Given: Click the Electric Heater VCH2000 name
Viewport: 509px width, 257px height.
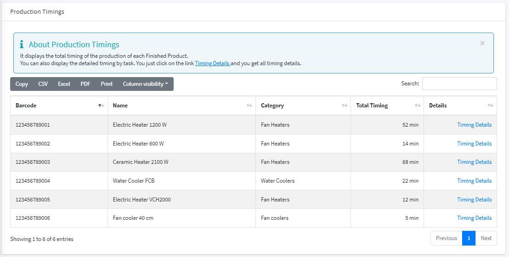Looking at the screenshot, I should [141, 200].
